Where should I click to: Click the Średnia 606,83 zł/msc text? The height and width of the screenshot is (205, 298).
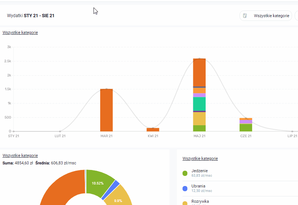tap(56, 163)
